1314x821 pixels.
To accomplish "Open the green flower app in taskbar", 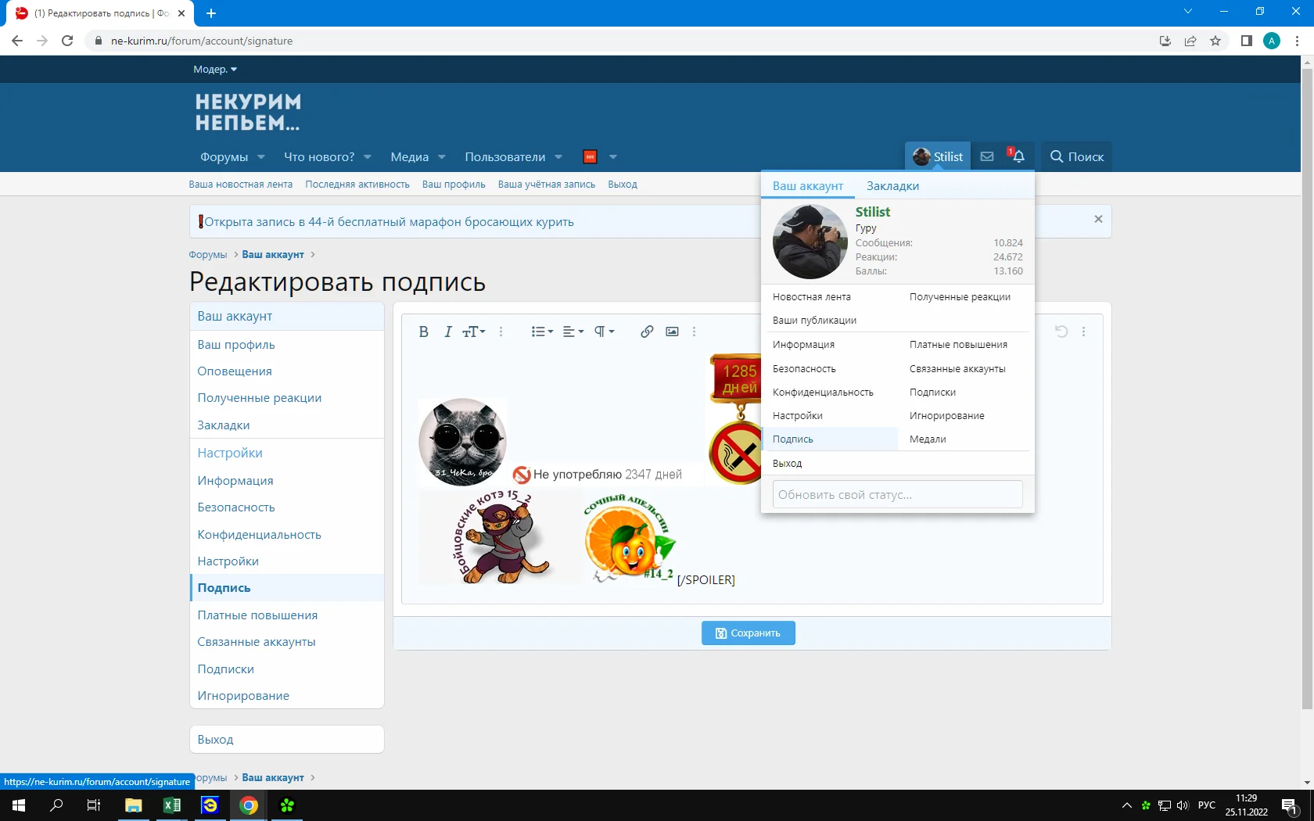I will (x=287, y=805).
